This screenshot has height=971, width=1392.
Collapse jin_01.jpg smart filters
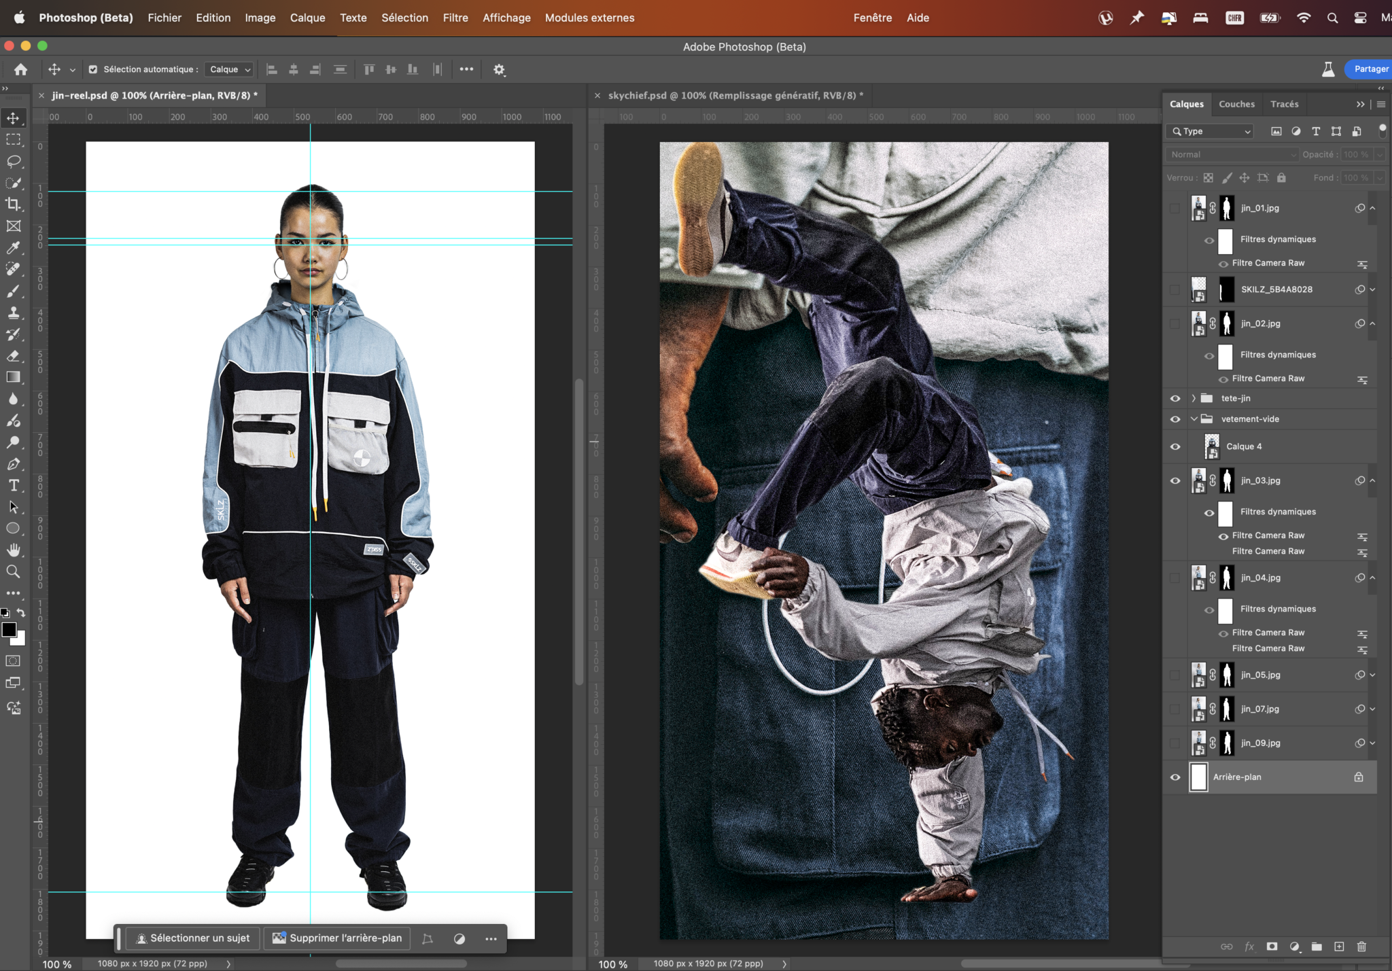tap(1372, 209)
